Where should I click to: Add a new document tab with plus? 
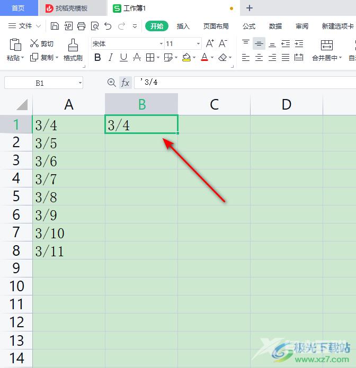pos(250,8)
